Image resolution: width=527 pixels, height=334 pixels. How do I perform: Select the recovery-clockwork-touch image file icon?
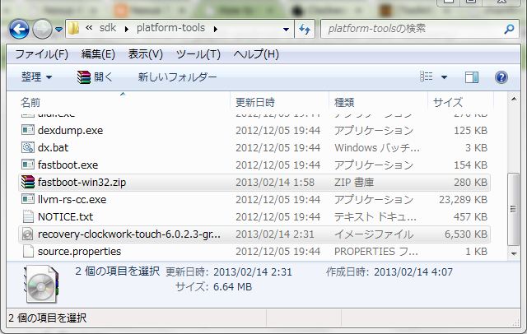coord(28,234)
